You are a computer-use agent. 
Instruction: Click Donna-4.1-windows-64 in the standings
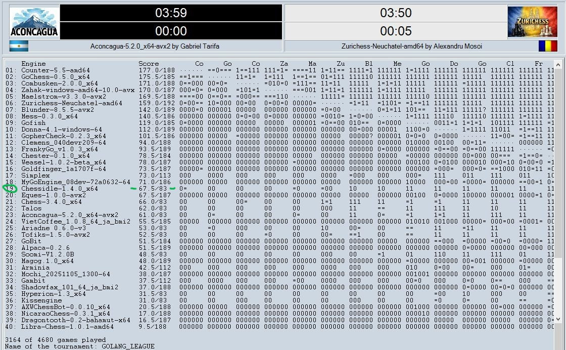click(62, 129)
